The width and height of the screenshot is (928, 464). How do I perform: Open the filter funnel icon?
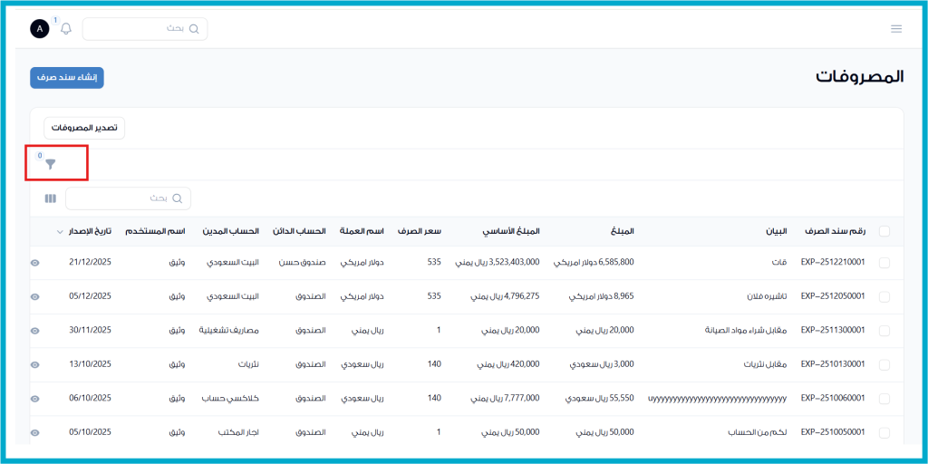coord(51,164)
